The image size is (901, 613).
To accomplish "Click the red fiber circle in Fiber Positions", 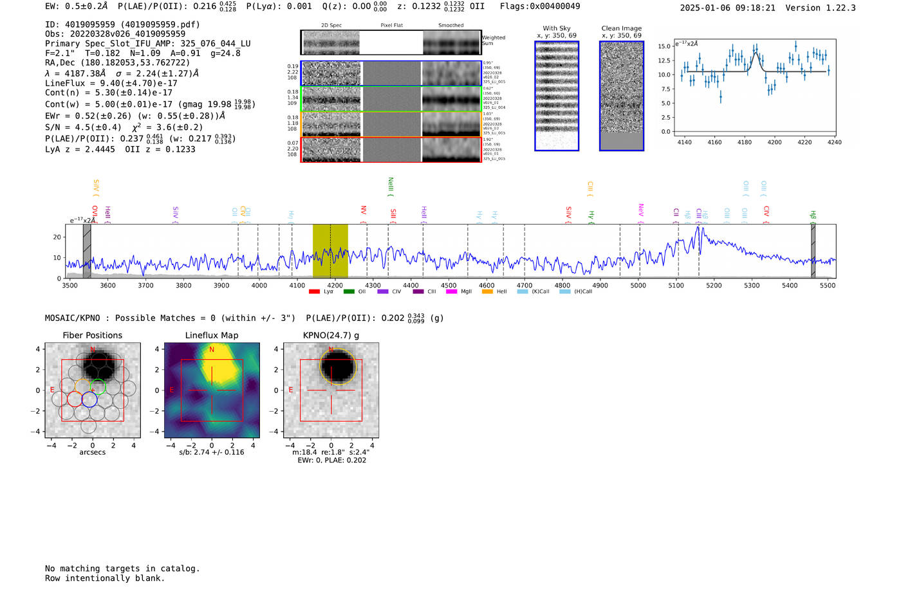I will pos(75,399).
